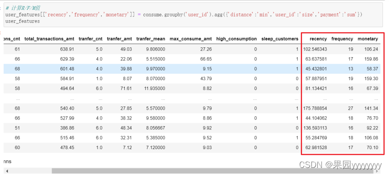Select the recency value 45.432801 in the highlighted row
The image size is (389, 174).
click(x=316, y=69)
